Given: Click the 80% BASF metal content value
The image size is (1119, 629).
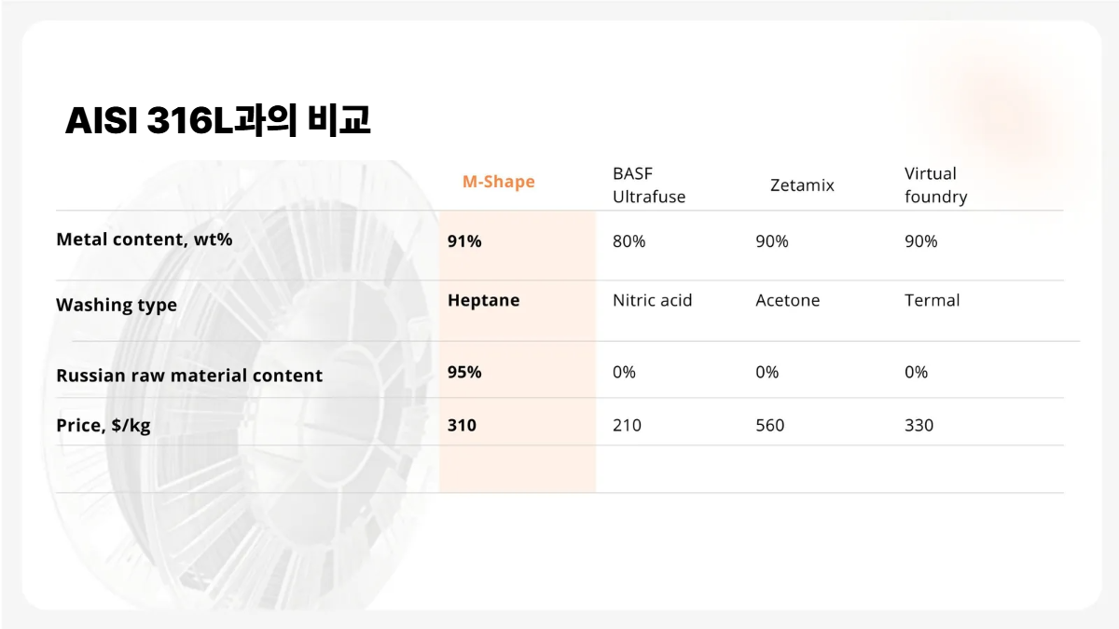Looking at the screenshot, I should (x=629, y=241).
